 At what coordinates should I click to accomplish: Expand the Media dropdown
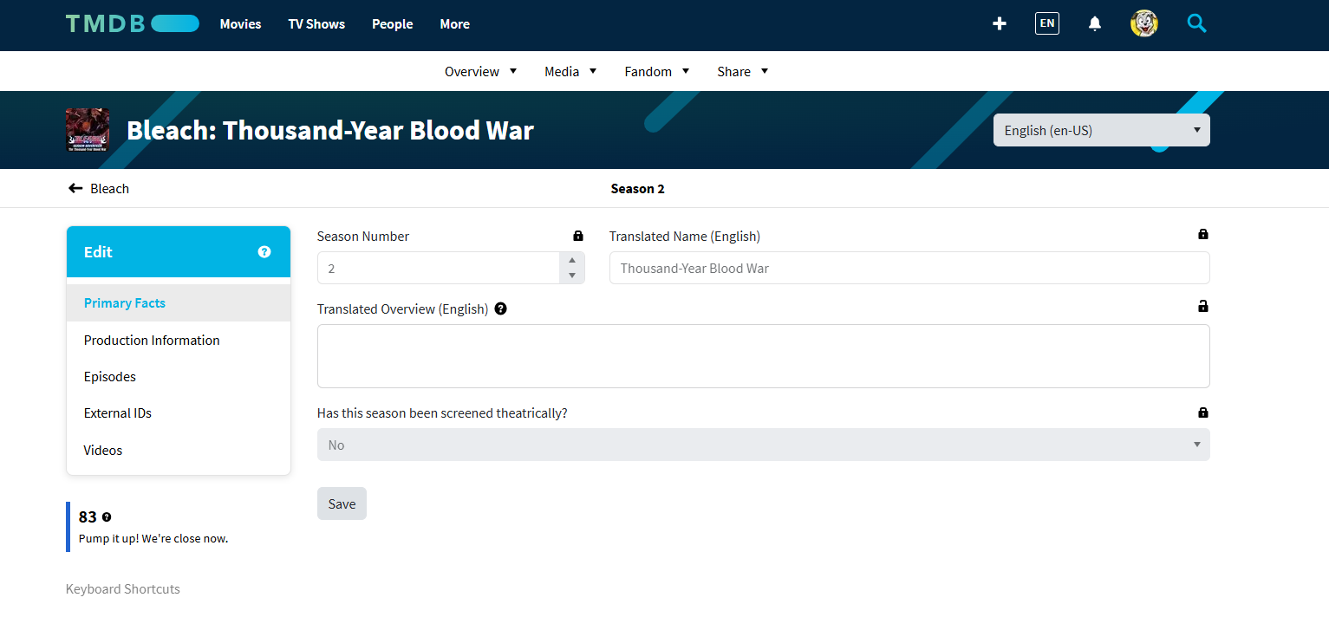[570, 71]
